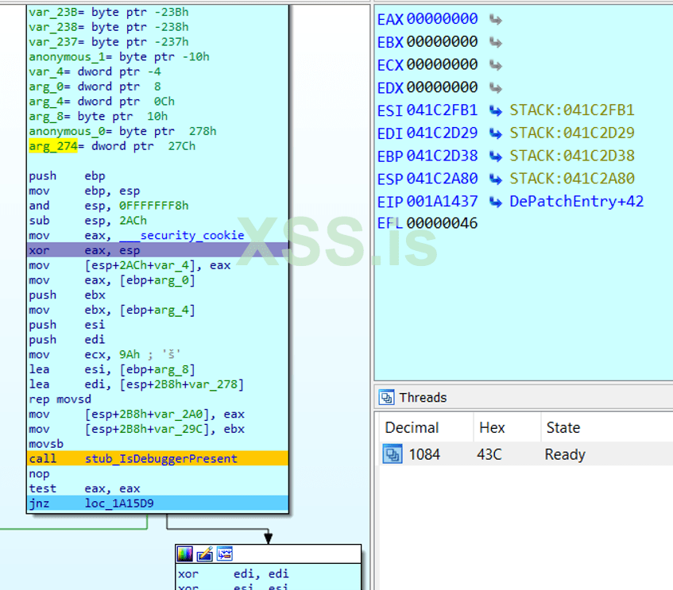Click the STACK:041C2A80 link
The height and width of the screenshot is (590, 673).
[x=572, y=179]
